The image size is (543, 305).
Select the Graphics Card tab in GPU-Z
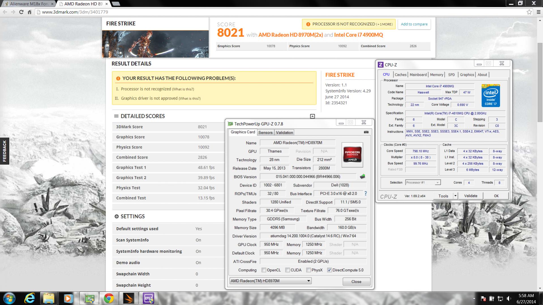tap(243, 132)
